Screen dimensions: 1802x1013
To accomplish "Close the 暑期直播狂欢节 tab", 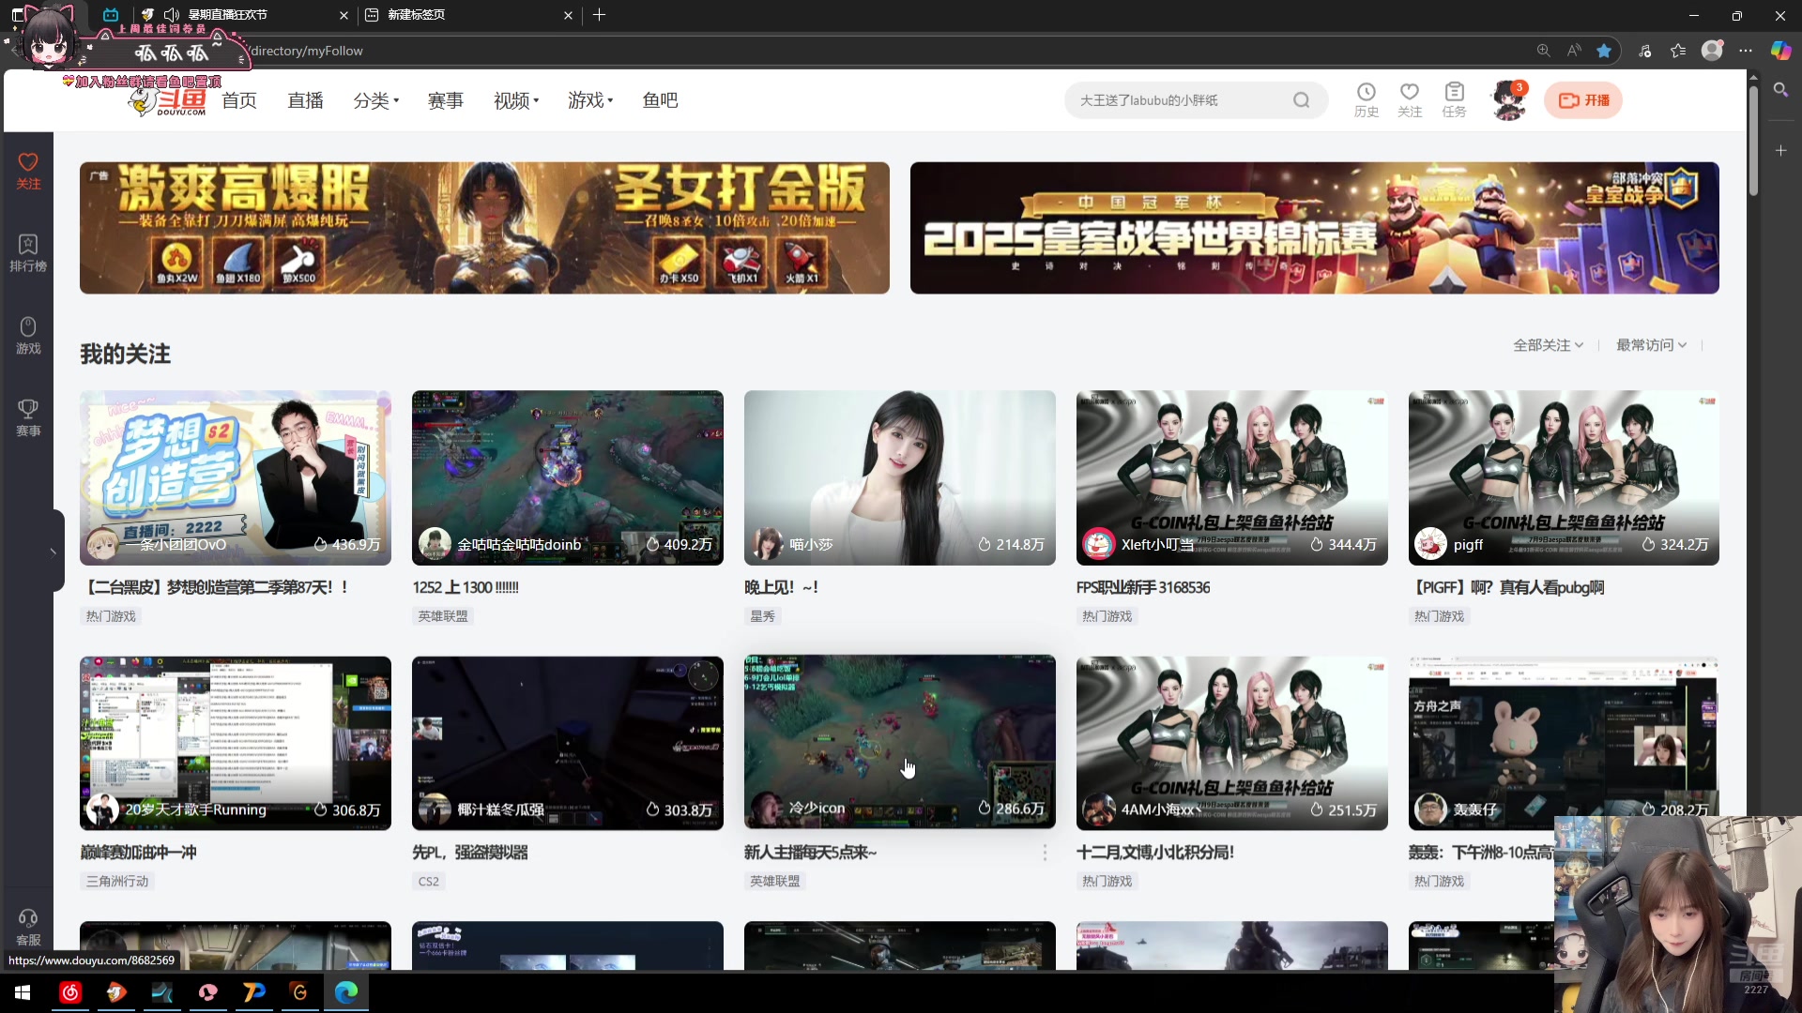I will tap(344, 15).
